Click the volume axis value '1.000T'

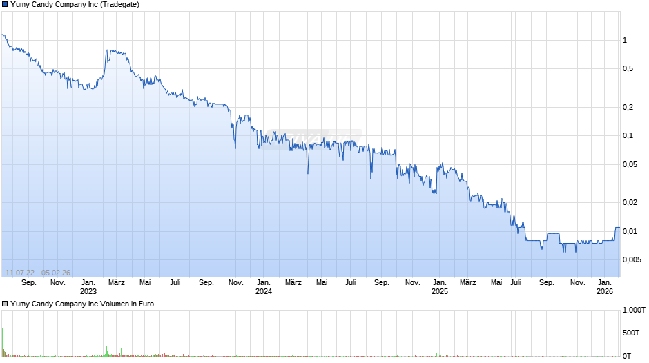(634, 310)
